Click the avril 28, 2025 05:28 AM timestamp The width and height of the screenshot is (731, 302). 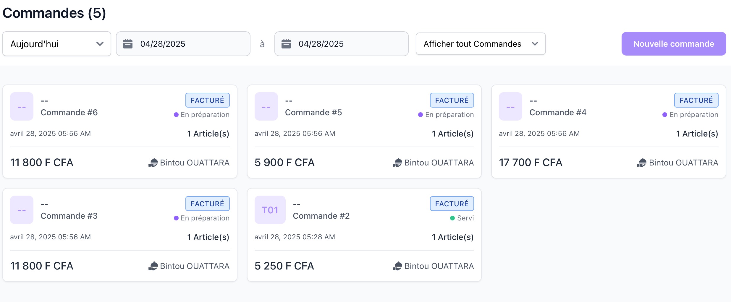click(295, 237)
